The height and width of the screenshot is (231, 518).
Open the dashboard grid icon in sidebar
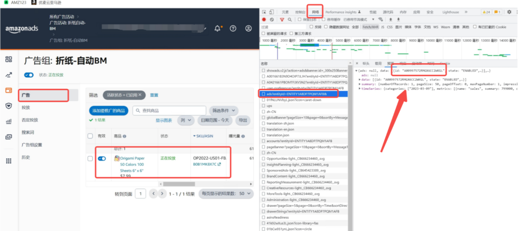9,59
